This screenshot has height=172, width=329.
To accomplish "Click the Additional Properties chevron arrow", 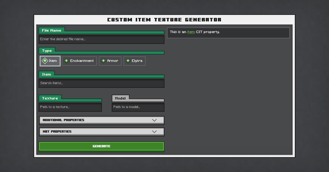I will pos(154,120).
